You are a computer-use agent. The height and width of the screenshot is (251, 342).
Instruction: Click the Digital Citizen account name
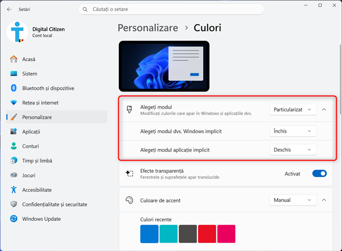[49, 29]
